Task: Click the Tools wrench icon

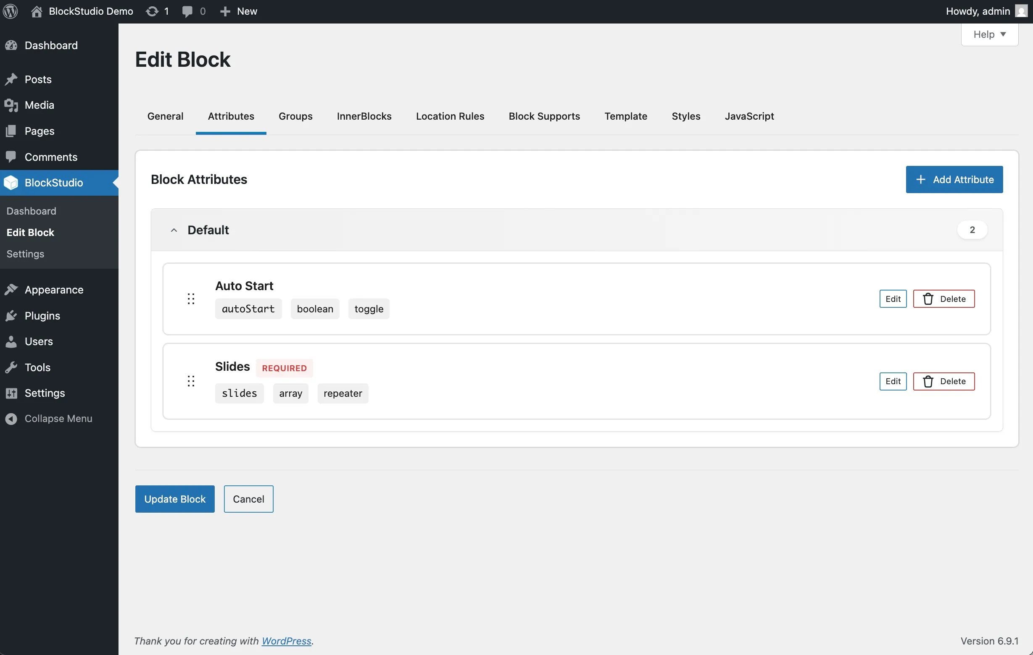Action: point(12,367)
